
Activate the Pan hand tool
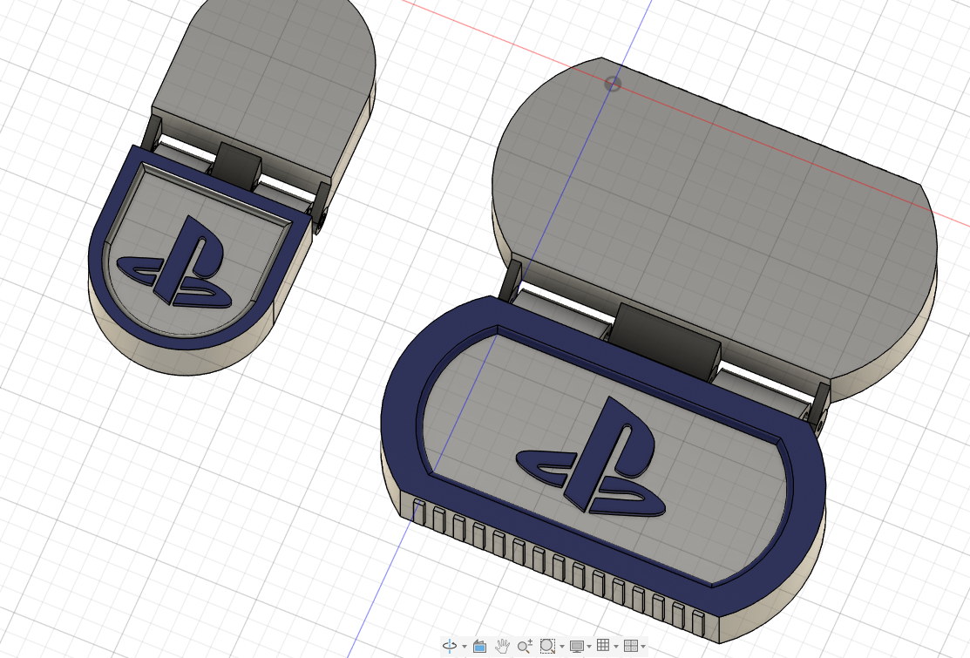[x=502, y=647]
